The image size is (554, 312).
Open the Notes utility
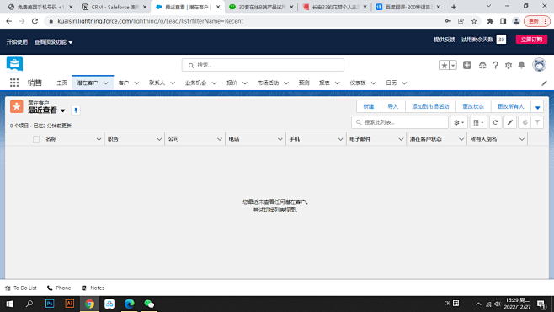[x=93, y=288]
